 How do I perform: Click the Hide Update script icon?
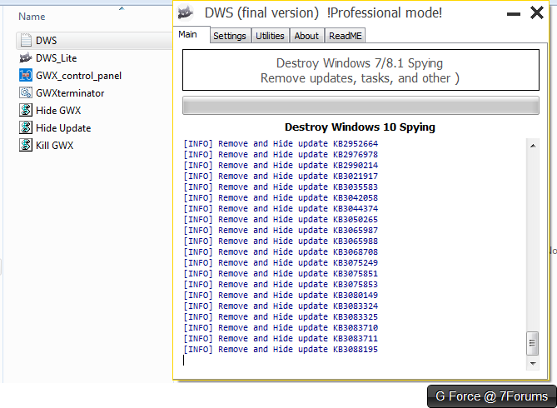click(26, 127)
